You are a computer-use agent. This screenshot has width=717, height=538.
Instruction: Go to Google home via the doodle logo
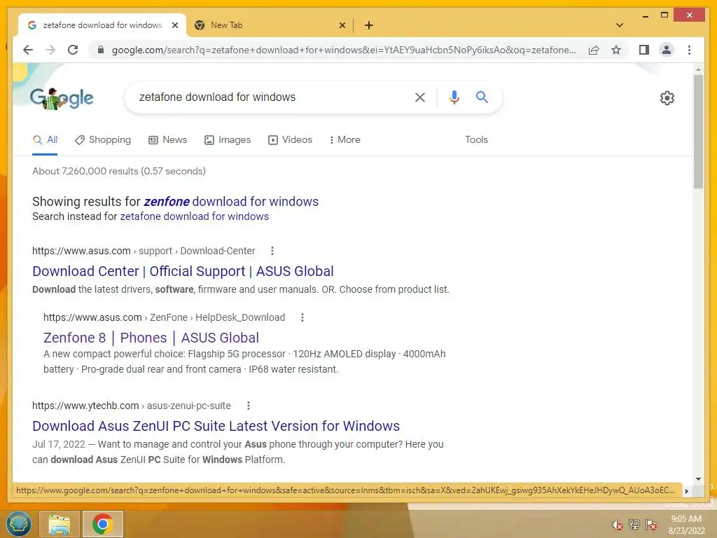coord(62,98)
